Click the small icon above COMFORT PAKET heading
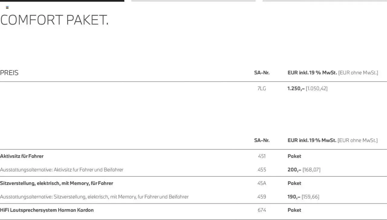 tap(7, 7)
